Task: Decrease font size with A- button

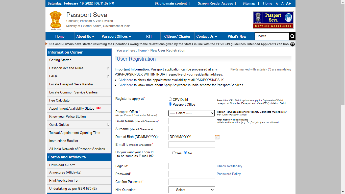Action: click(277, 4)
